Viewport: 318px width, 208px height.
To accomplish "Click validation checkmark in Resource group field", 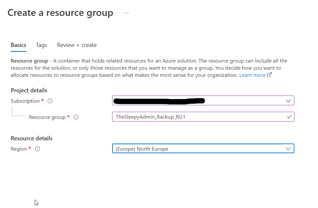I will (x=289, y=117).
